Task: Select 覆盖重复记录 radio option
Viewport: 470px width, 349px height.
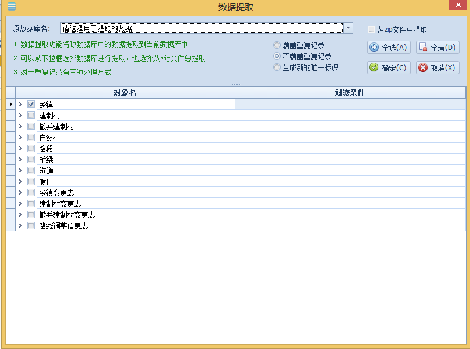Action: (x=277, y=45)
